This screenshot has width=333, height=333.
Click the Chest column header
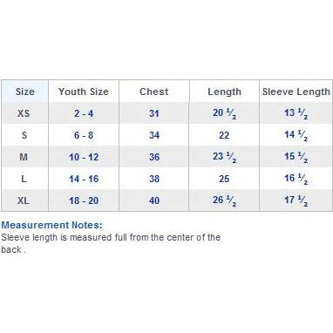pos(154,92)
